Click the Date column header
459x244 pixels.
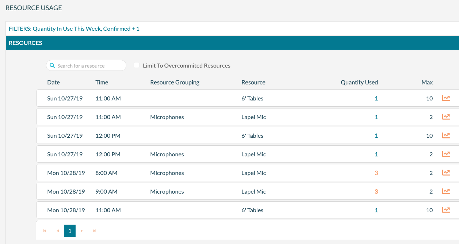pyautogui.click(x=53, y=82)
